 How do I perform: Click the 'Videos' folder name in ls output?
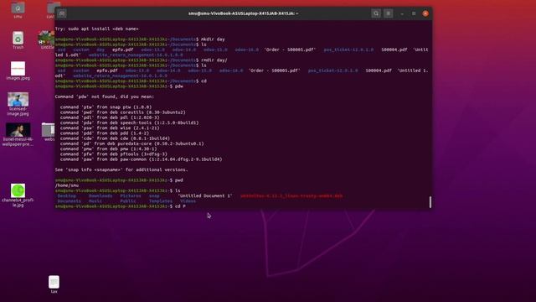pyautogui.click(x=188, y=201)
